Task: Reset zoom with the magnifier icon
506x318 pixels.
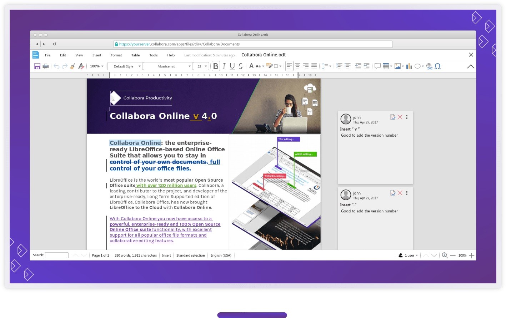Action: click(445, 255)
